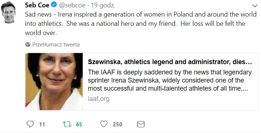261x133 pixels.
Task: Open the Szewinska athletics legend headline
Action: [x=170, y=62]
